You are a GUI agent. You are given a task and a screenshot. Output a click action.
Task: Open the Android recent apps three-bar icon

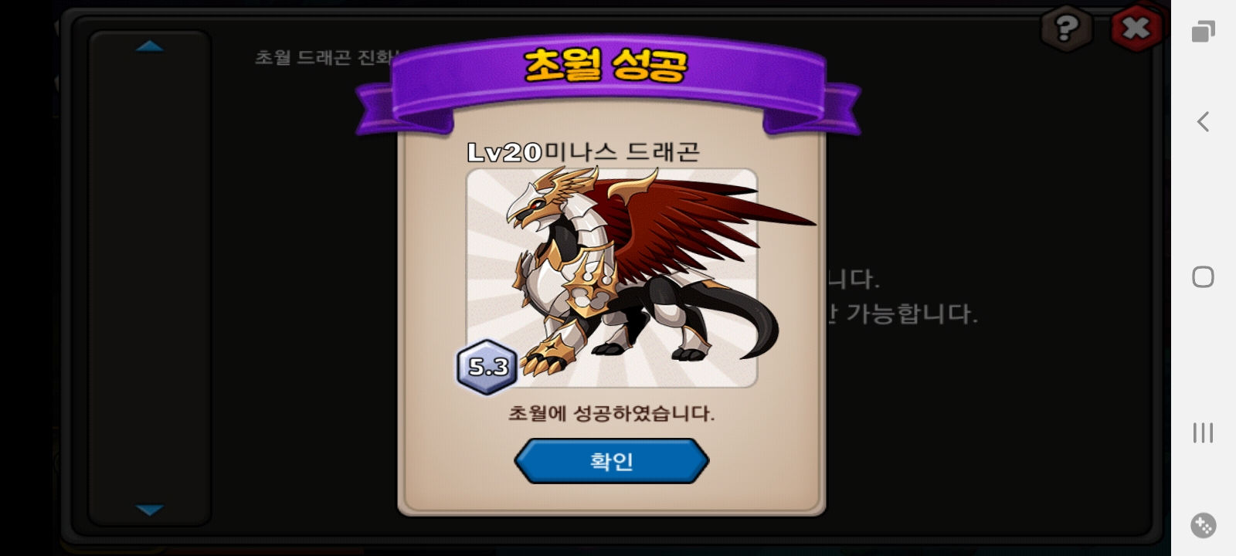(x=1203, y=432)
